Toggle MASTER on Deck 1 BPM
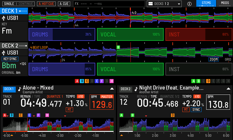The width and height of the screenshot is (233, 140). (x=107, y=97)
